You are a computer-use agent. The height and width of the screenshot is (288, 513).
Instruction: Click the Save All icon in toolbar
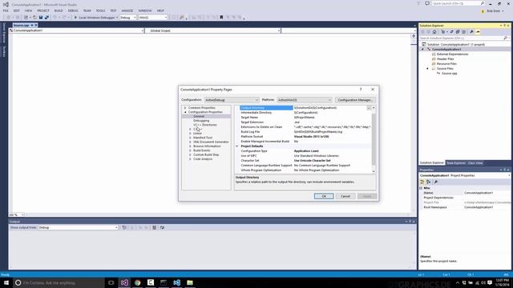pyautogui.click(x=46, y=18)
